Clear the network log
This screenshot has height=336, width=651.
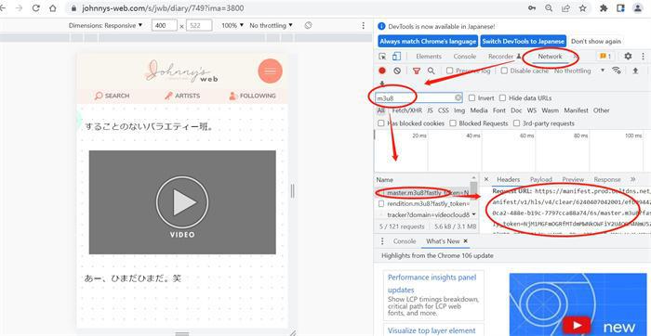point(397,71)
